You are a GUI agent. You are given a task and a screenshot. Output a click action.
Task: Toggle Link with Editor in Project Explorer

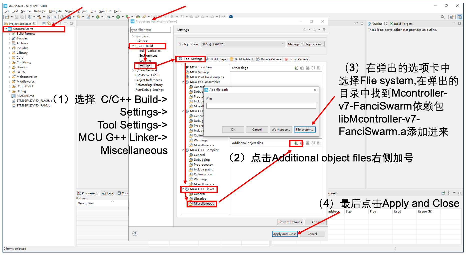49,23
